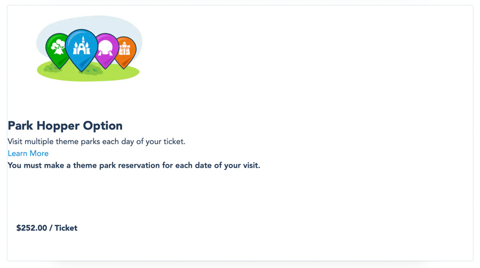Click the white sphere symbol in purple pin
The image size is (480, 268).
coord(106,48)
